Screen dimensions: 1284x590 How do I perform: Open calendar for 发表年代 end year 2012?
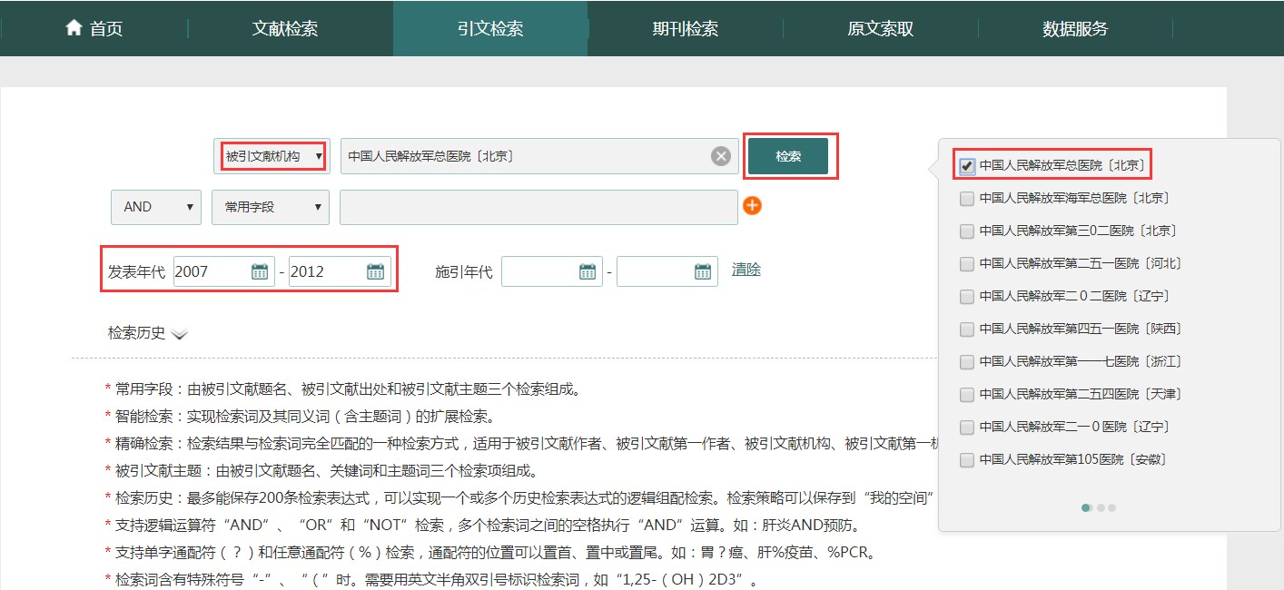click(375, 271)
